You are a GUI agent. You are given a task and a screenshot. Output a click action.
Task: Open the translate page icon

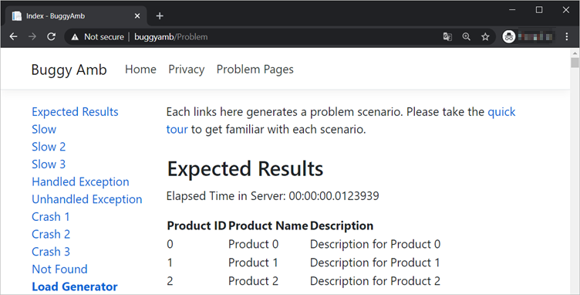(x=447, y=36)
